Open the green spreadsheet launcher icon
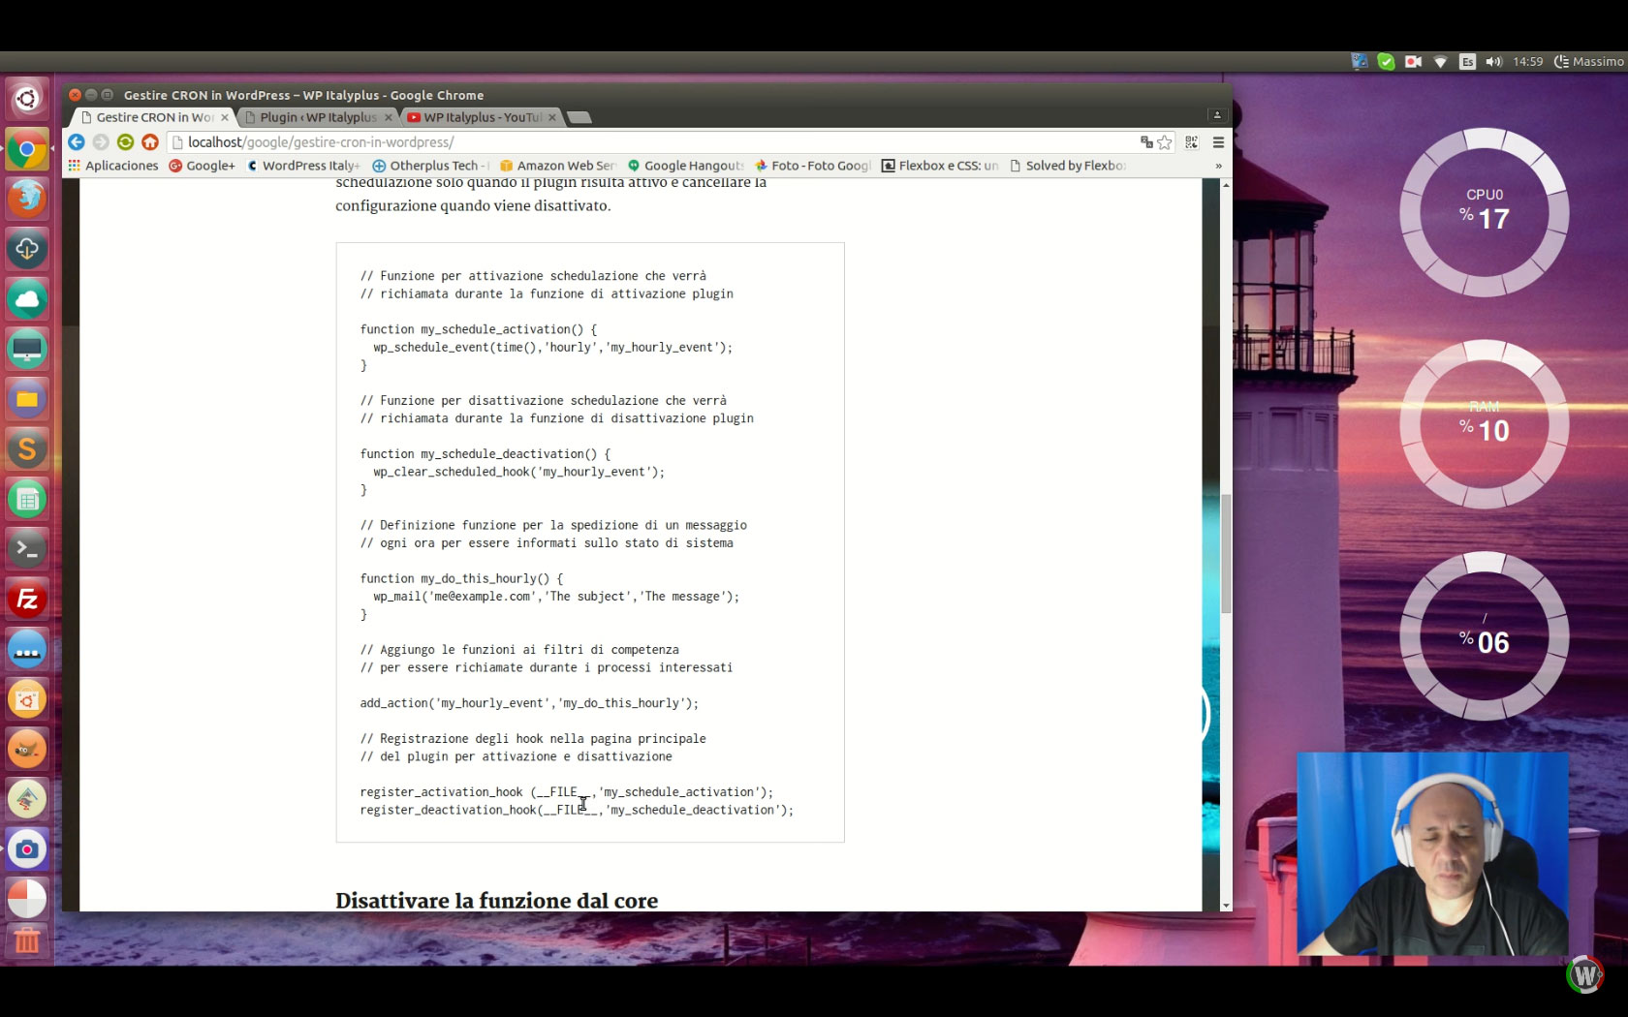This screenshot has width=1628, height=1017. [x=27, y=500]
